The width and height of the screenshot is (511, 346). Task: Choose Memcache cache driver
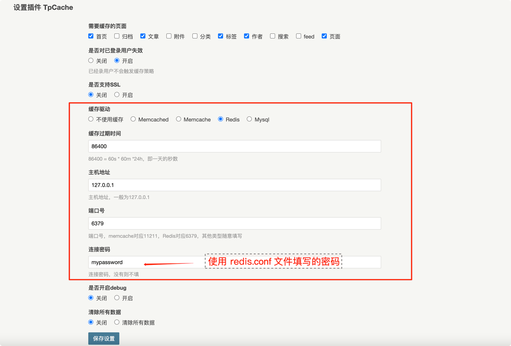(x=178, y=119)
